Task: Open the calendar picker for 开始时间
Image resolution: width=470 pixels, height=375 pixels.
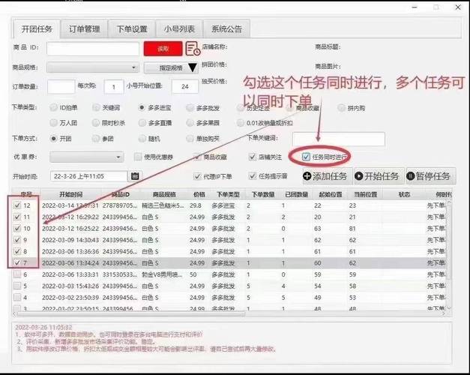Action: pos(135,176)
